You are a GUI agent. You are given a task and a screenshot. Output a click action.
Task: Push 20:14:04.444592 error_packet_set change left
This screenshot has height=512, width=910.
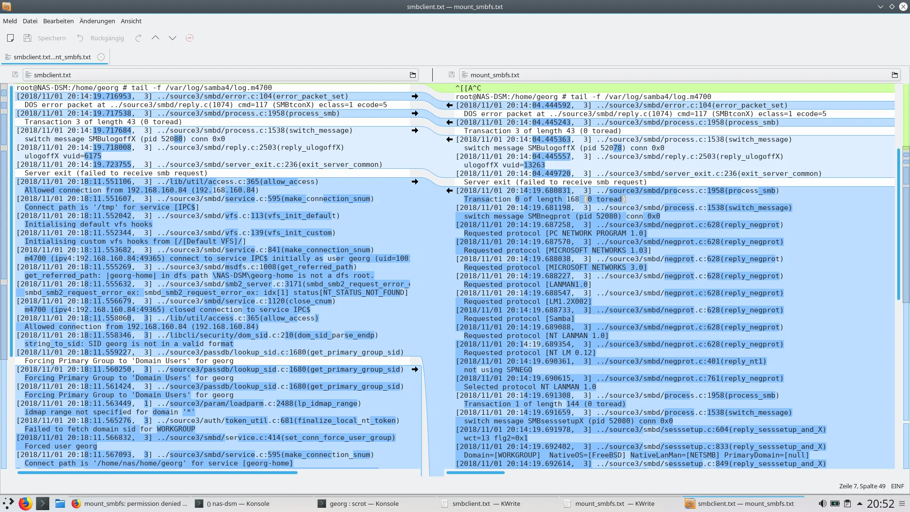pyautogui.click(x=449, y=105)
